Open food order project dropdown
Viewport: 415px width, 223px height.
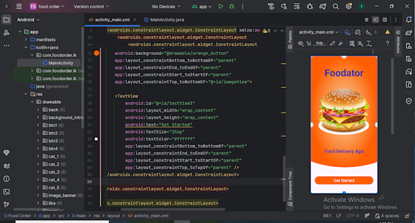point(47,6)
